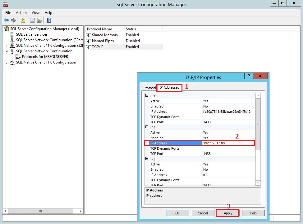Viewport: 303px width, 224px height.
Task: Collapse the IP1 section
Action: [x=147, y=95]
